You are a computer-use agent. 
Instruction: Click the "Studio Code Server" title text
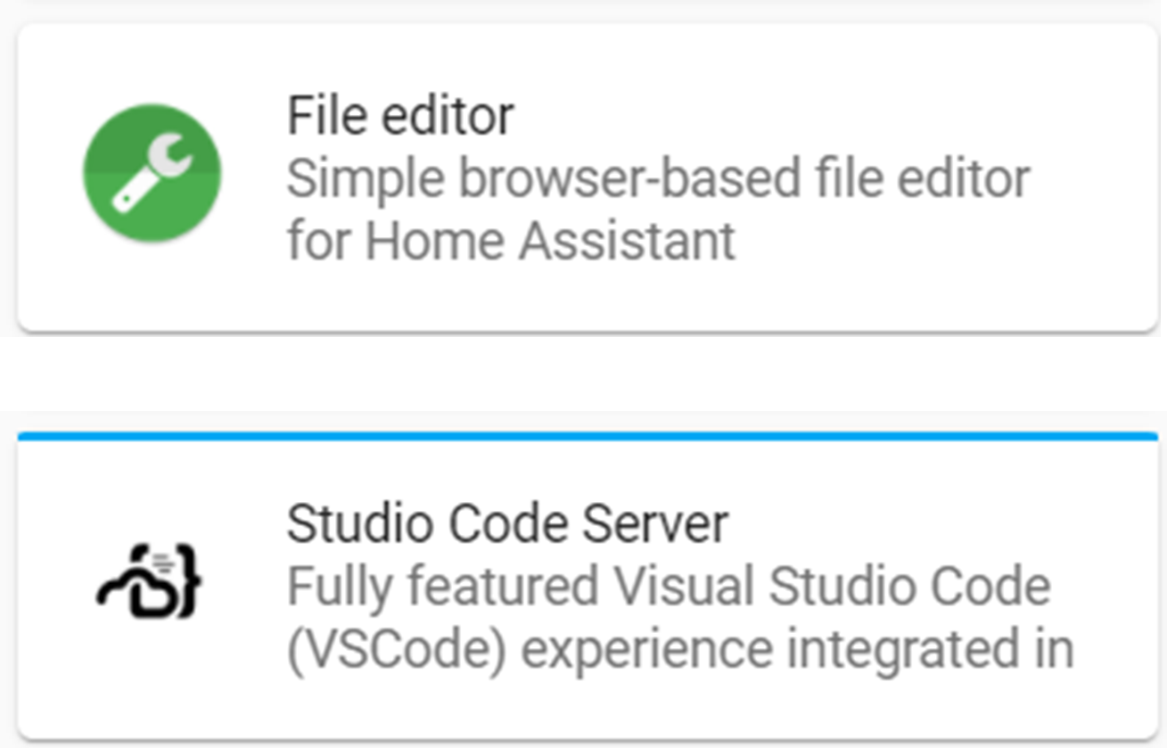click(x=507, y=523)
